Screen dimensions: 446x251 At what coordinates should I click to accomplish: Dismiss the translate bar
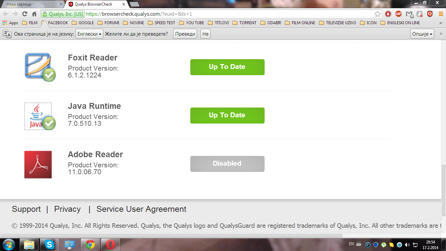[441, 34]
